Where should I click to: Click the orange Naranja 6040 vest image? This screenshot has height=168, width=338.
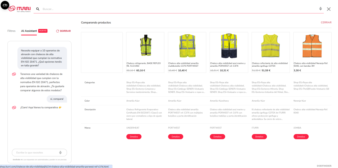tap(313, 46)
